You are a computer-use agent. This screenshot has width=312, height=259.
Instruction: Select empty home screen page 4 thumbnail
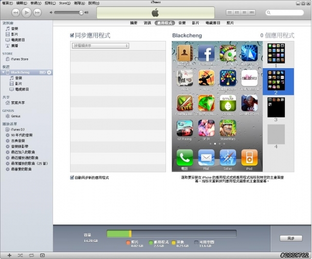pyautogui.click(x=276, y=134)
